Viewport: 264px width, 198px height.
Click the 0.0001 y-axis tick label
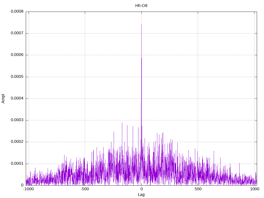click(x=17, y=163)
